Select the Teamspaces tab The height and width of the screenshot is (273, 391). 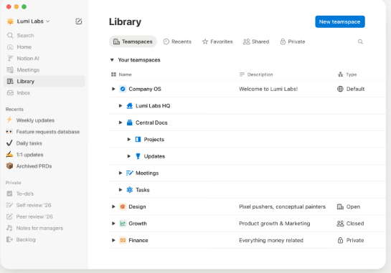pyautogui.click(x=133, y=42)
